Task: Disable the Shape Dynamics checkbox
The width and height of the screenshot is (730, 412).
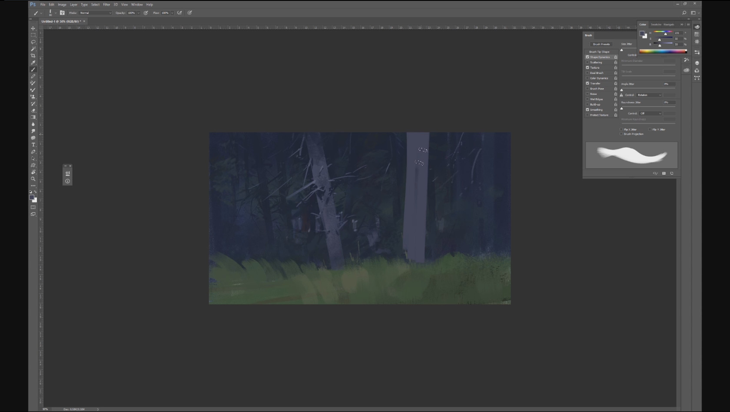Action: tap(587, 57)
